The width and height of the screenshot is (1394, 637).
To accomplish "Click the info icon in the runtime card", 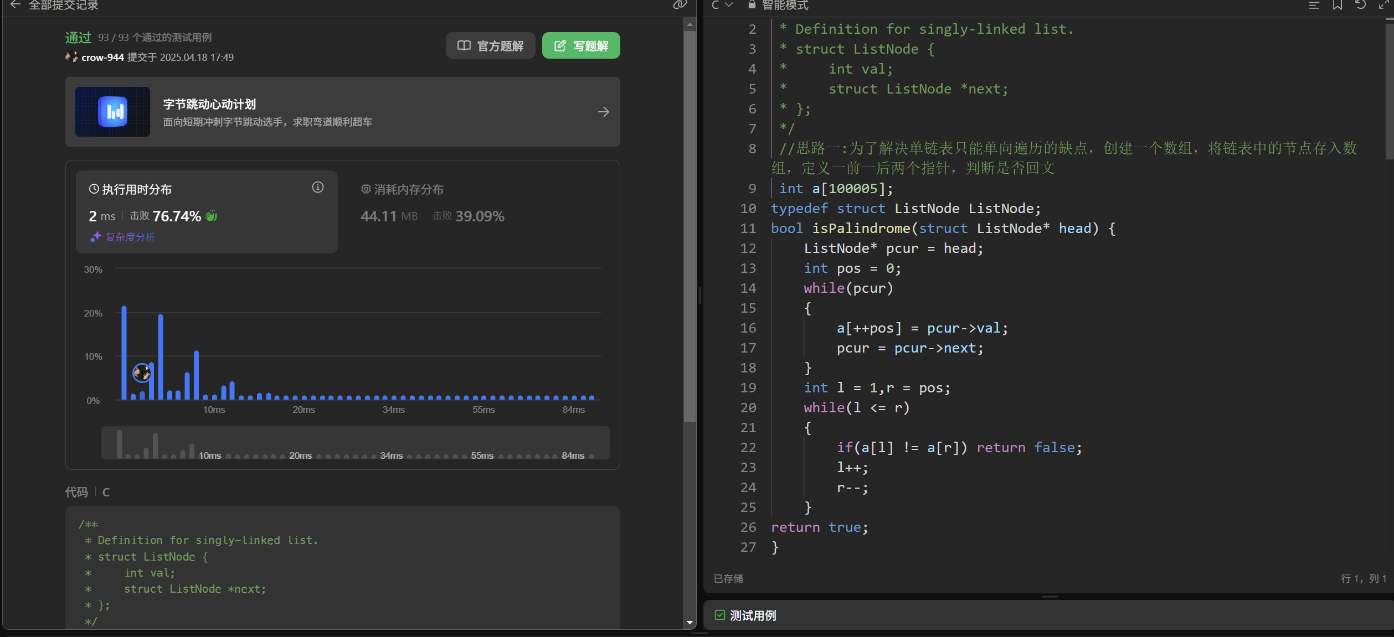I will (x=317, y=188).
